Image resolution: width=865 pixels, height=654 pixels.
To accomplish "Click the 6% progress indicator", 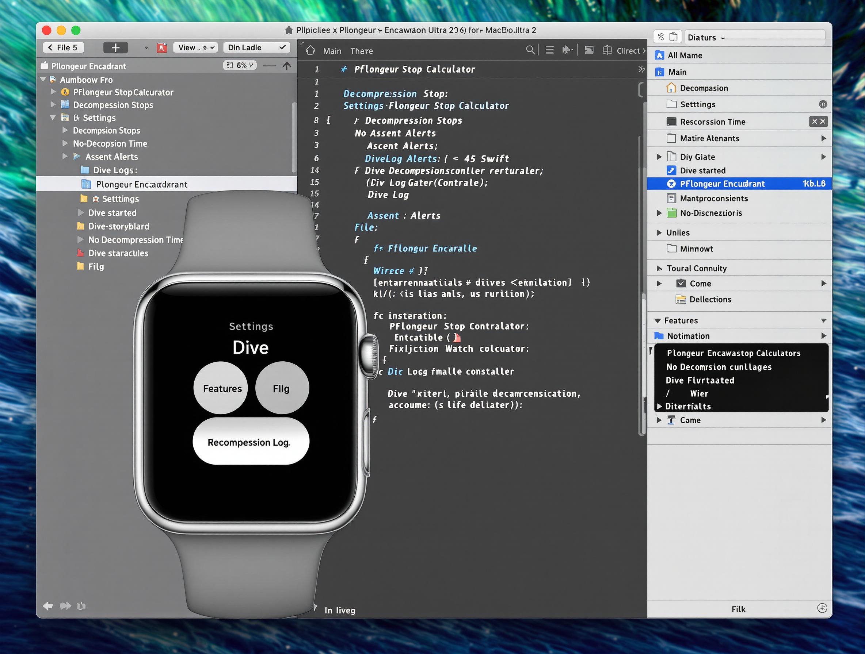I will point(240,65).
